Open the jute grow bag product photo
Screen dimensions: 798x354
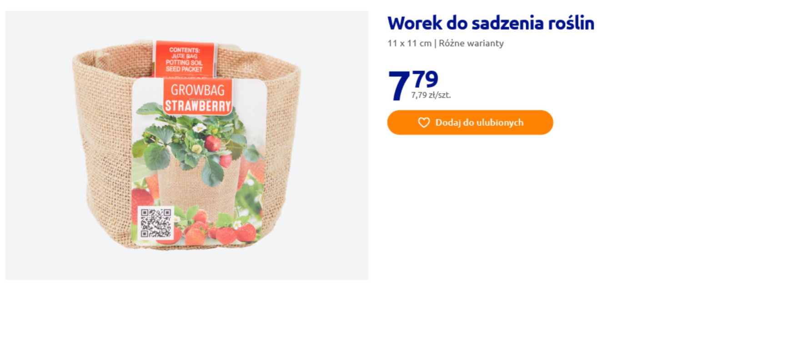tap(187, 145)
